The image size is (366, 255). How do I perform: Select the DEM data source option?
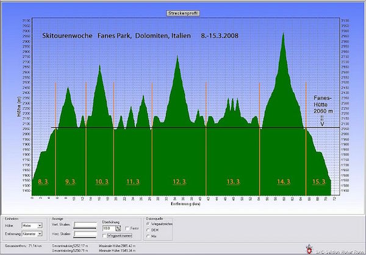pyautogui.click(x=148, y=230)
